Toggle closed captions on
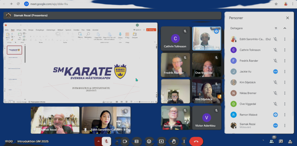297x146 pixels. pyautogui.click(x=137, y=141)
